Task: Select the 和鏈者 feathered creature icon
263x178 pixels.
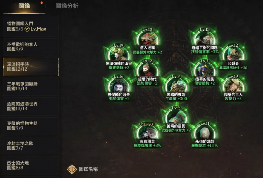Action: click(x=233, y=55)
